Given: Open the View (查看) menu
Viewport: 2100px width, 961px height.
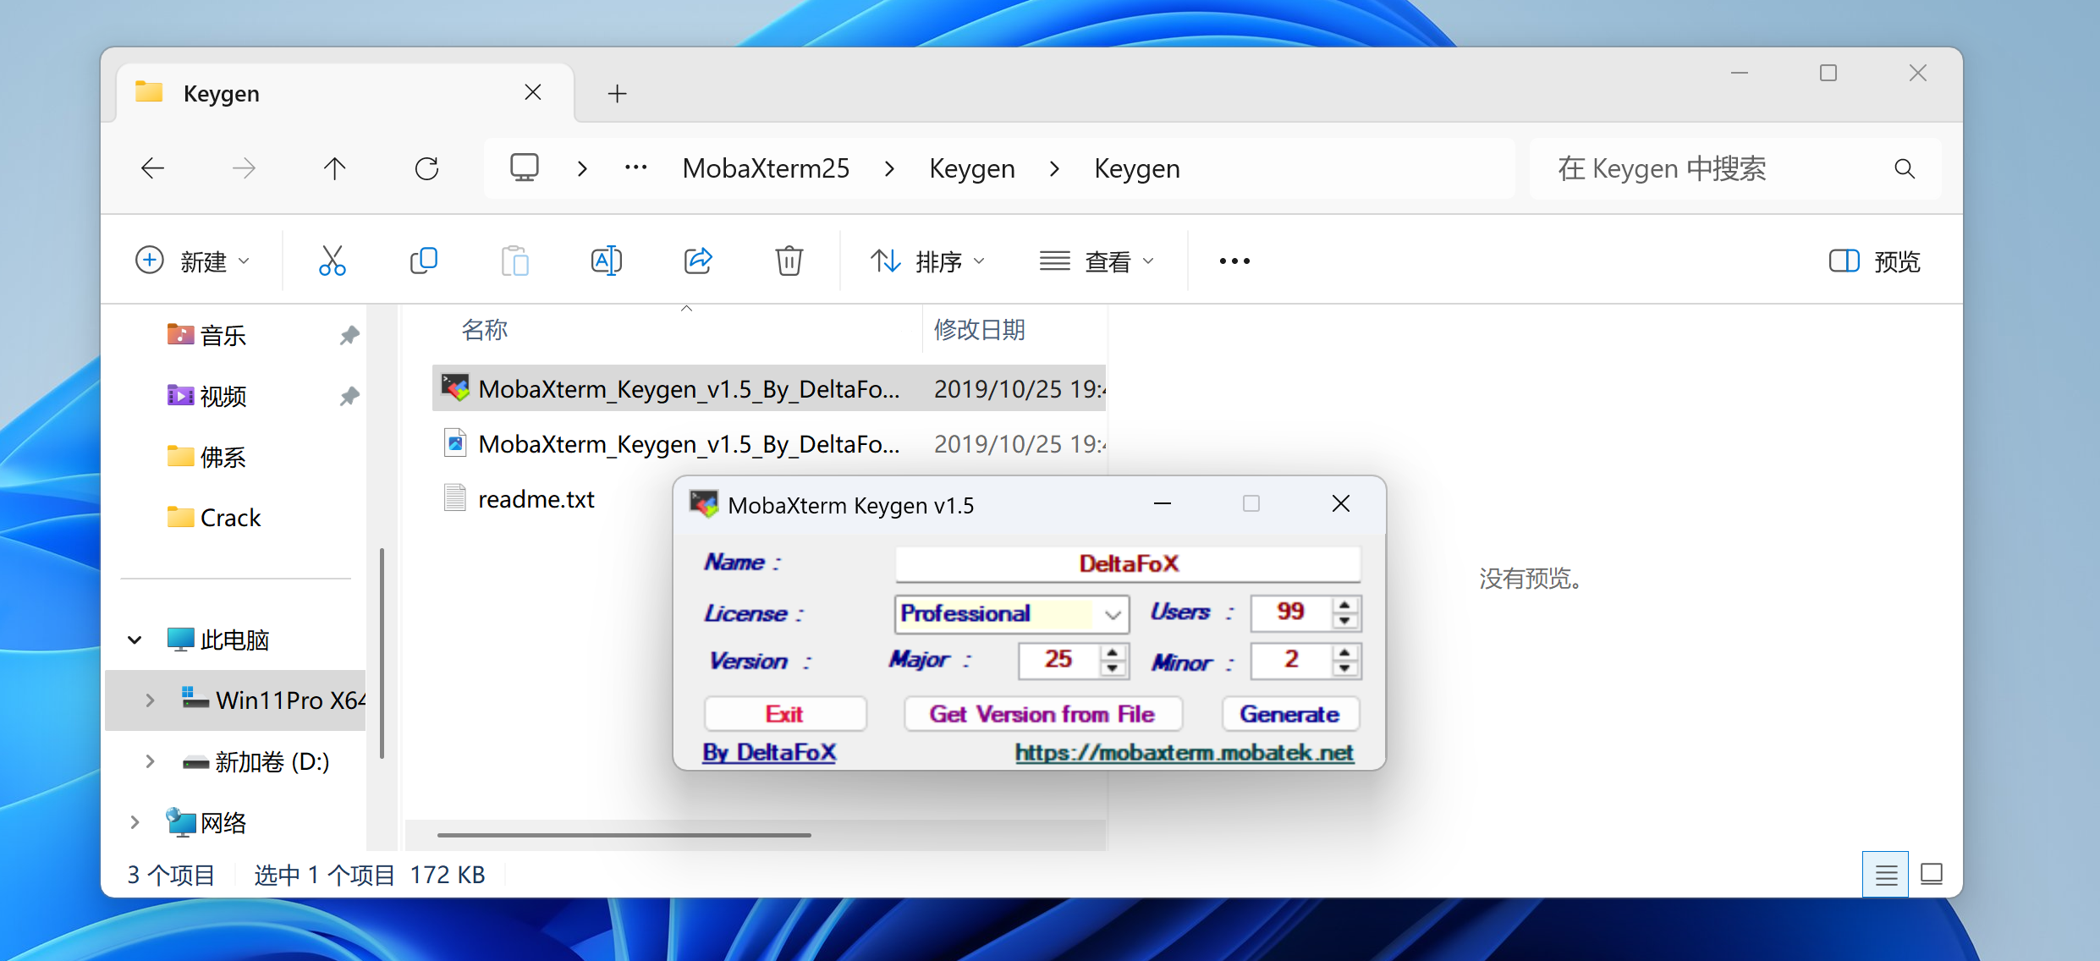Looking at the screenshot, I should (x=1097, y=261).
